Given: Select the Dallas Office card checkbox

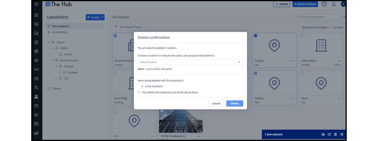Looking at the screenshot, I should pyautogui.click(x=302, y=36).
